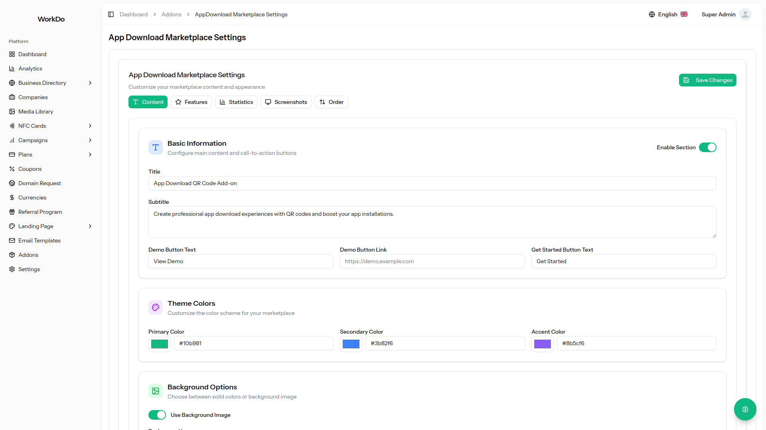The width and height of the screenshot is (766, 430).
Task: Expand the Business Directory submenu
Action: pos(90,83)
